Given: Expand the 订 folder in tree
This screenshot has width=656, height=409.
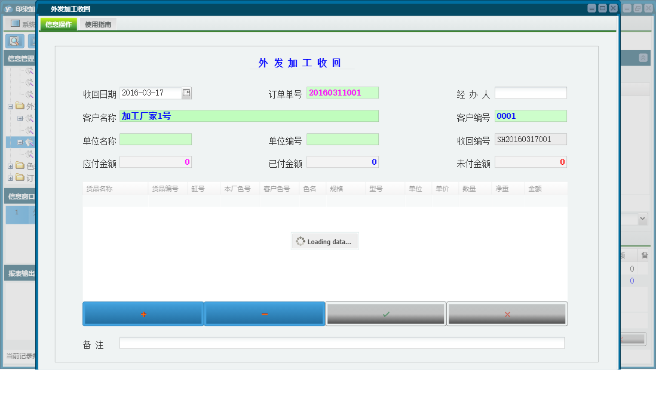Looking at the screenshot, I should (10, 178).
